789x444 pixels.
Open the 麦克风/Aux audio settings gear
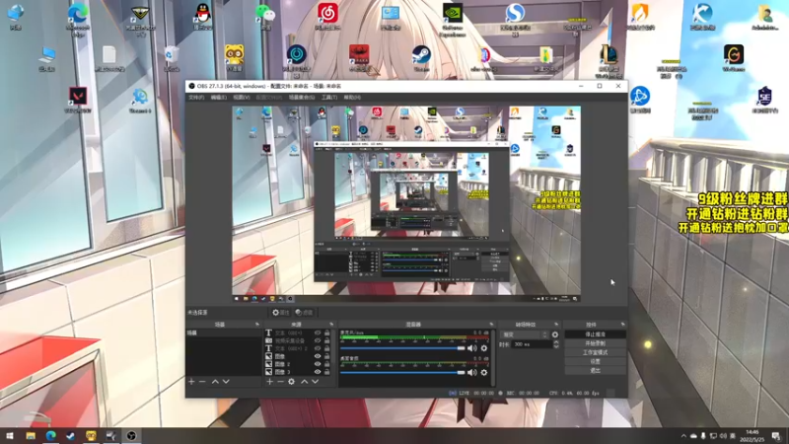point(484,348)
